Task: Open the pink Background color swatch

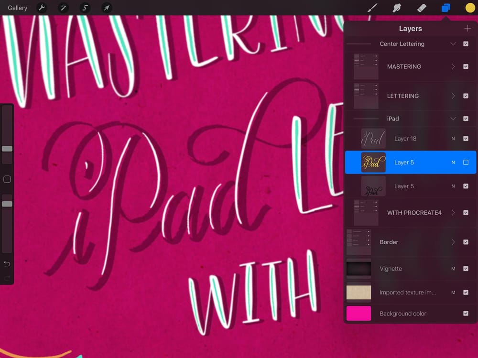Action: [358, 313]
